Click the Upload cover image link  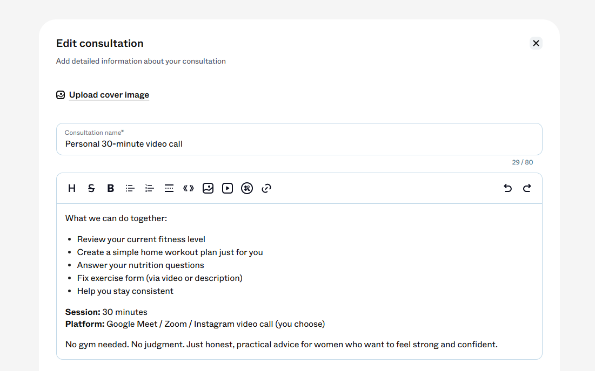[109, 95]
